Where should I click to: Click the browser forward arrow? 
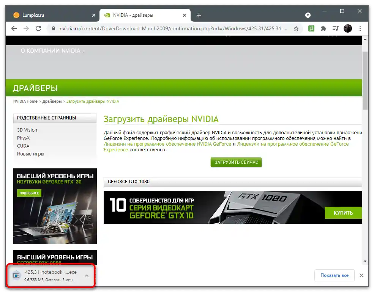pos(26,28)
